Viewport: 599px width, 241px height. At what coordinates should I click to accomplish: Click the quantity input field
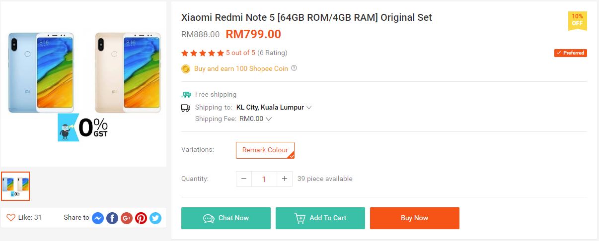264,179
